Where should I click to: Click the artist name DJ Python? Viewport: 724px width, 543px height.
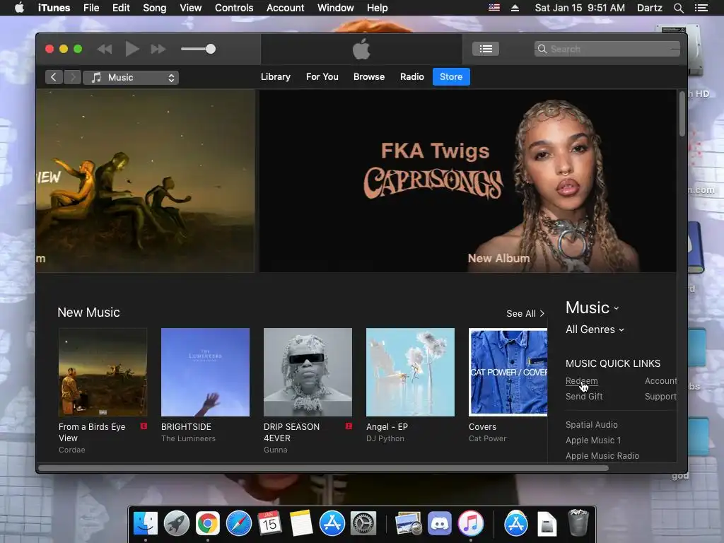click(x=385, y=438)
